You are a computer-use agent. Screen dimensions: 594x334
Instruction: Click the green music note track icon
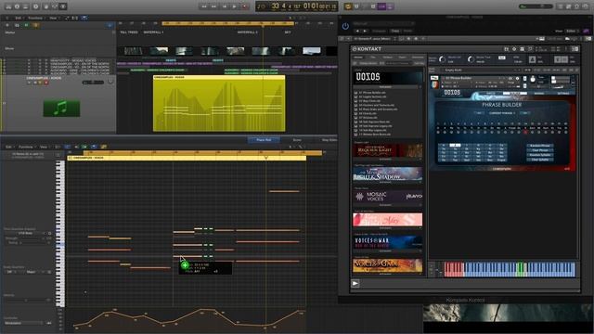pyautogui.click(x=61, y=109)
